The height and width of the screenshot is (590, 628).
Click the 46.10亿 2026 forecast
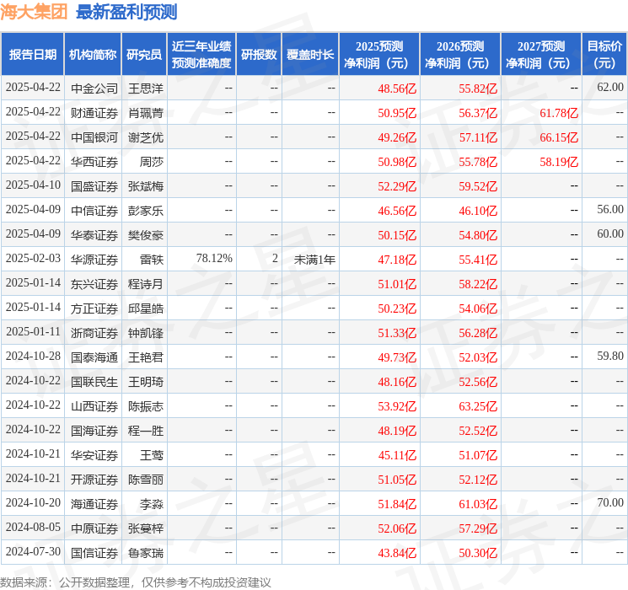coord(478,211)
